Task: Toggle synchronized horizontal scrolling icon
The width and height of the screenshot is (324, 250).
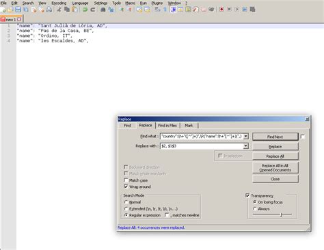Action: pos(147,10)
